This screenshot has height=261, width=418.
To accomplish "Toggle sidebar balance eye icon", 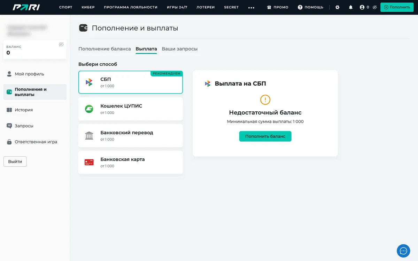I will (x=61, y=45).
